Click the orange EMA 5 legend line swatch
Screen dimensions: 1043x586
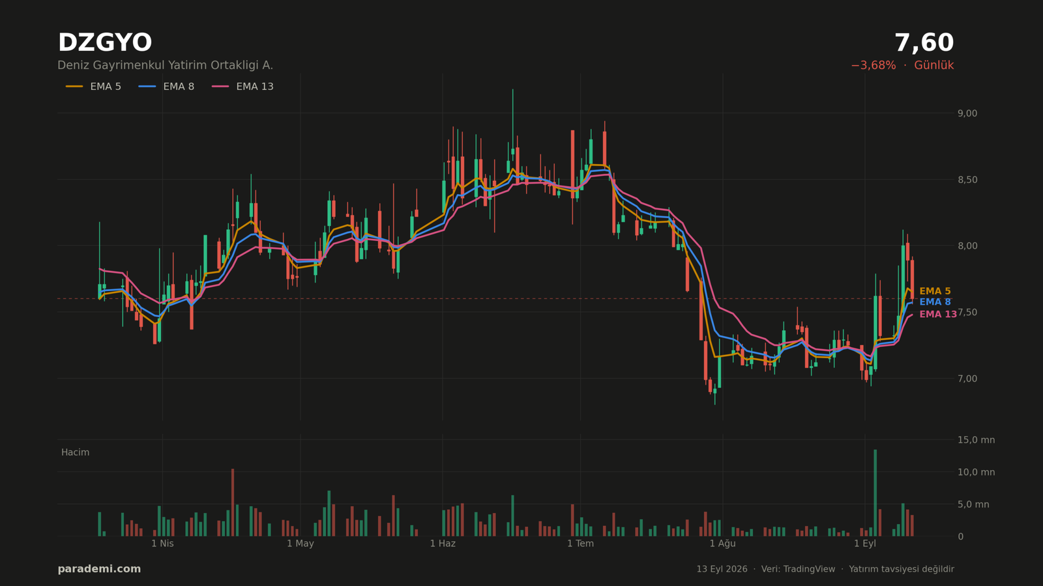click(74, 87)
